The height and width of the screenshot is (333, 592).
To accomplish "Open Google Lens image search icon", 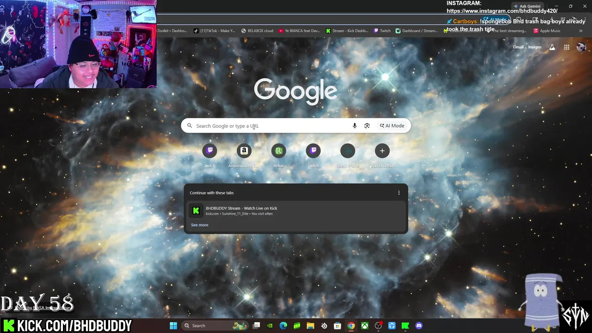I will 367,126.
